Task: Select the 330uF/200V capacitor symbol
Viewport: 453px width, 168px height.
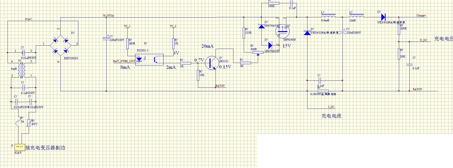Action: (x=342, y=32)
